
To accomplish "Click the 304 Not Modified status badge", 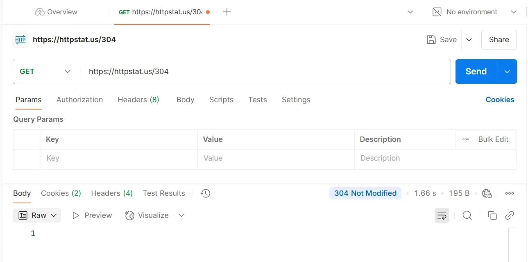I will [365, 193].
